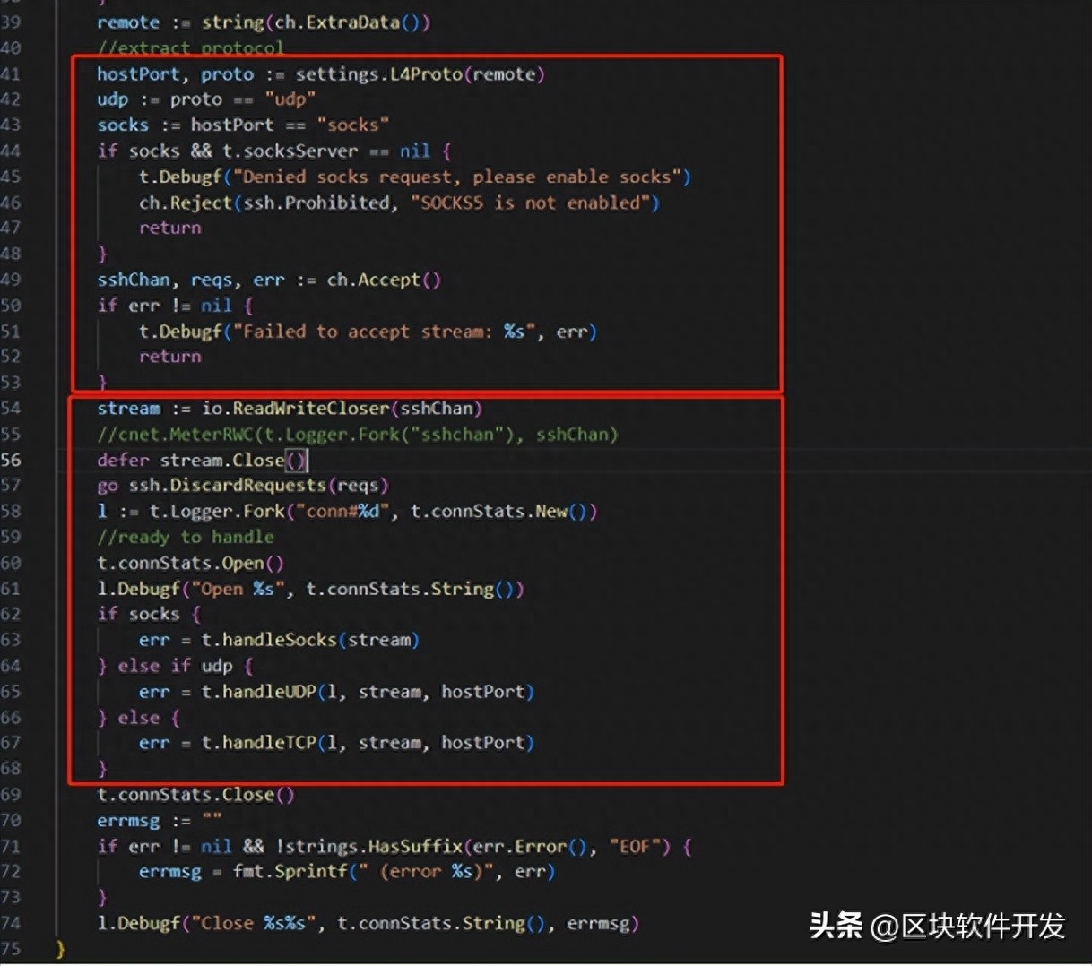Click the hostPort variable on line 41

[138, 74]
